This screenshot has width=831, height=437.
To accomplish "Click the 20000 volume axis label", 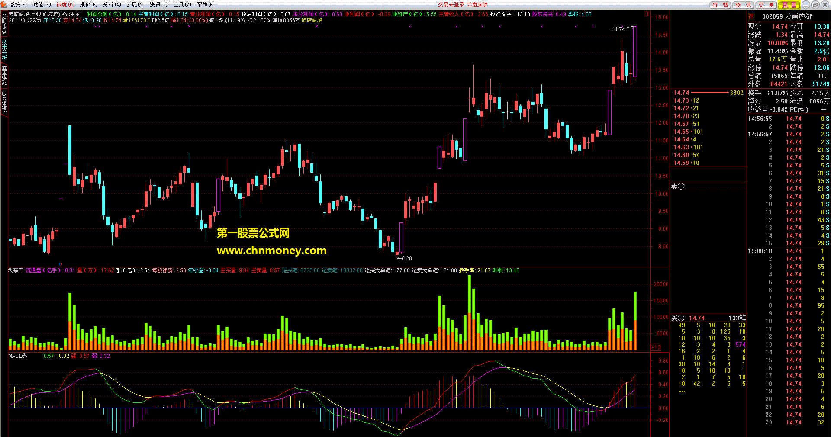I will pos(661,284).
